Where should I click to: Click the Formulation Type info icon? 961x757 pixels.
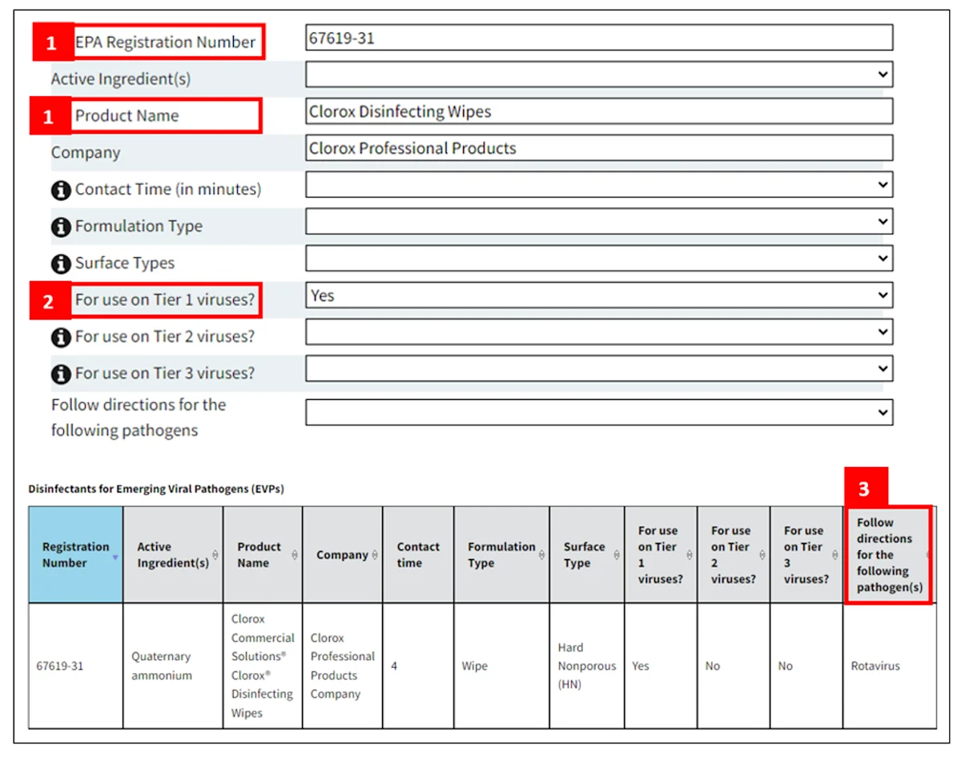point(61,227)
